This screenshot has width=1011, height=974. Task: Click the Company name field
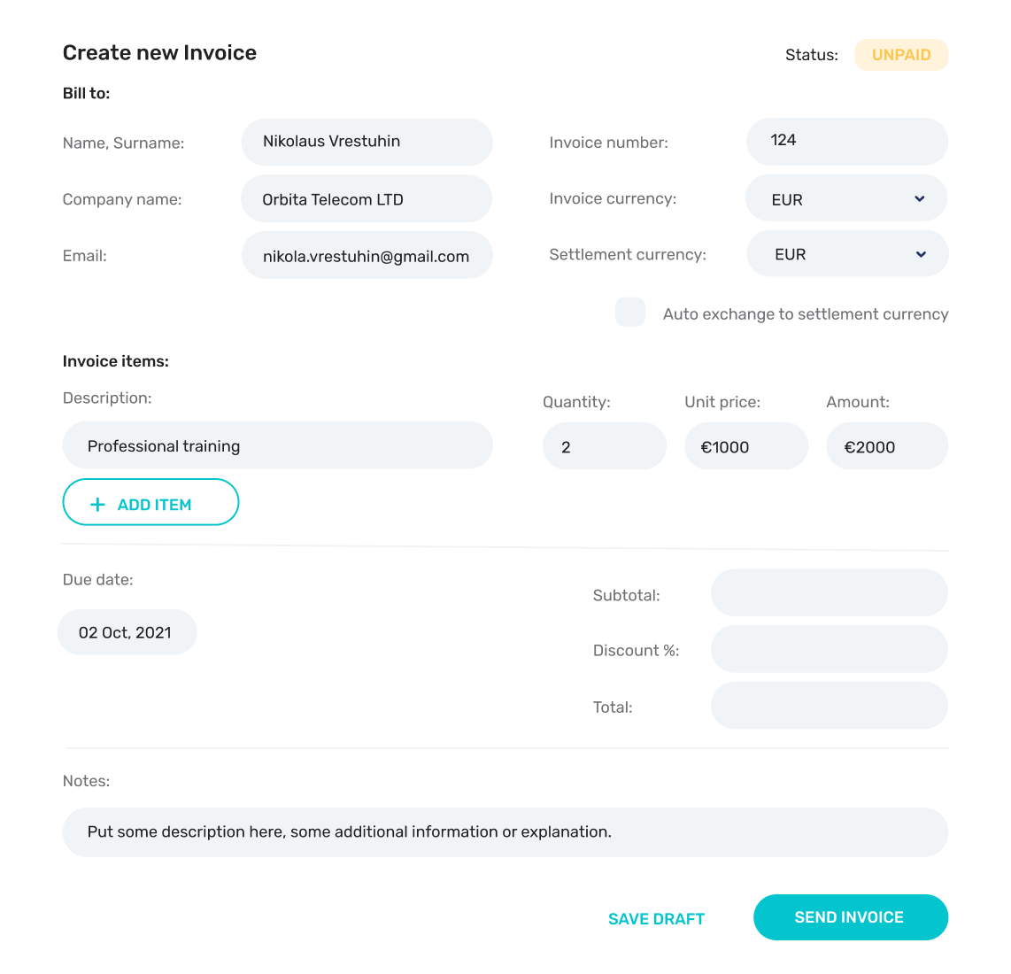367,199
